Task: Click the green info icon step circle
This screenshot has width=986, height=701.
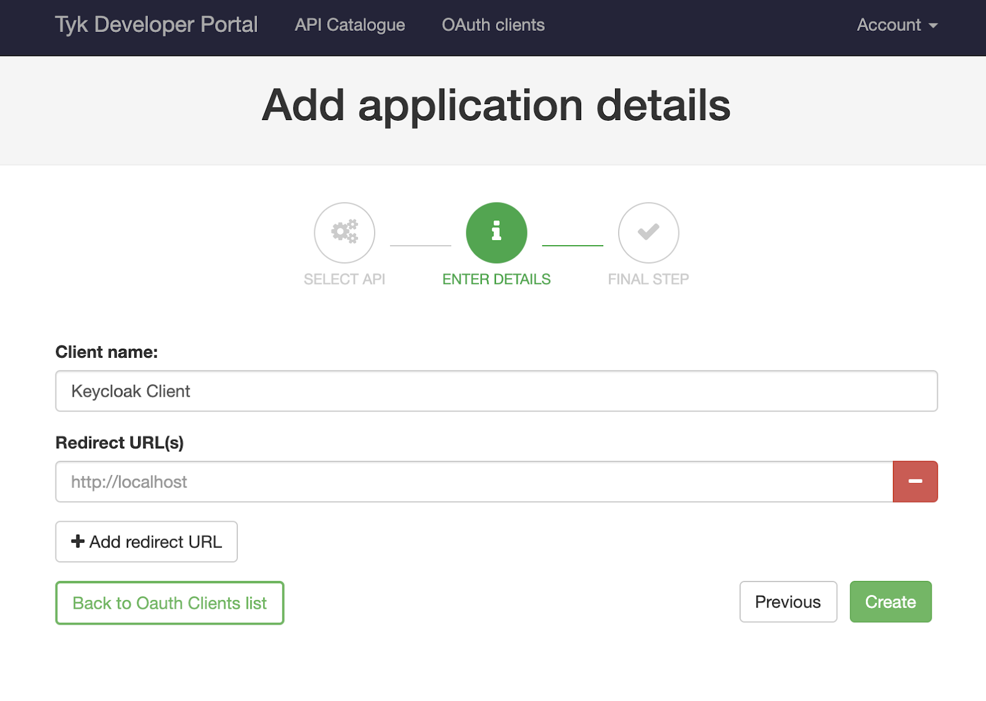Action: click(496, 232)
